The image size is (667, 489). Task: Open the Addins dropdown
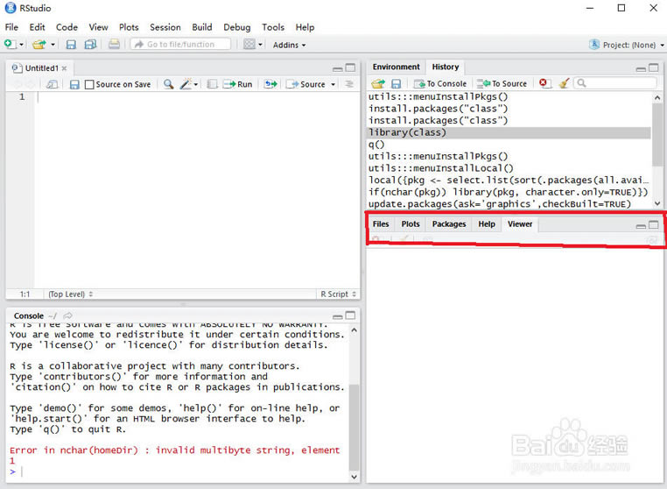coord(289,45)
